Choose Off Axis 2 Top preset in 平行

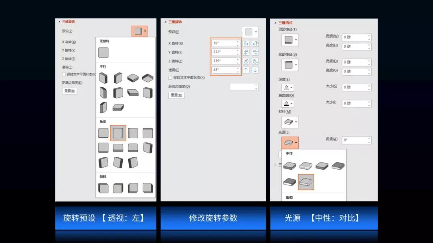coord(118,108)
